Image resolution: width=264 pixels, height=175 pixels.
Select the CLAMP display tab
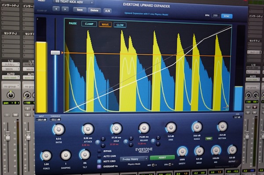(89, 24)
